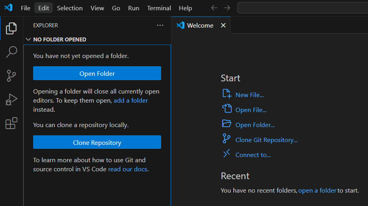Open Explorer views and more actions menu
Viewport: 368px width, 206px height.
click(x=160, y=25)
